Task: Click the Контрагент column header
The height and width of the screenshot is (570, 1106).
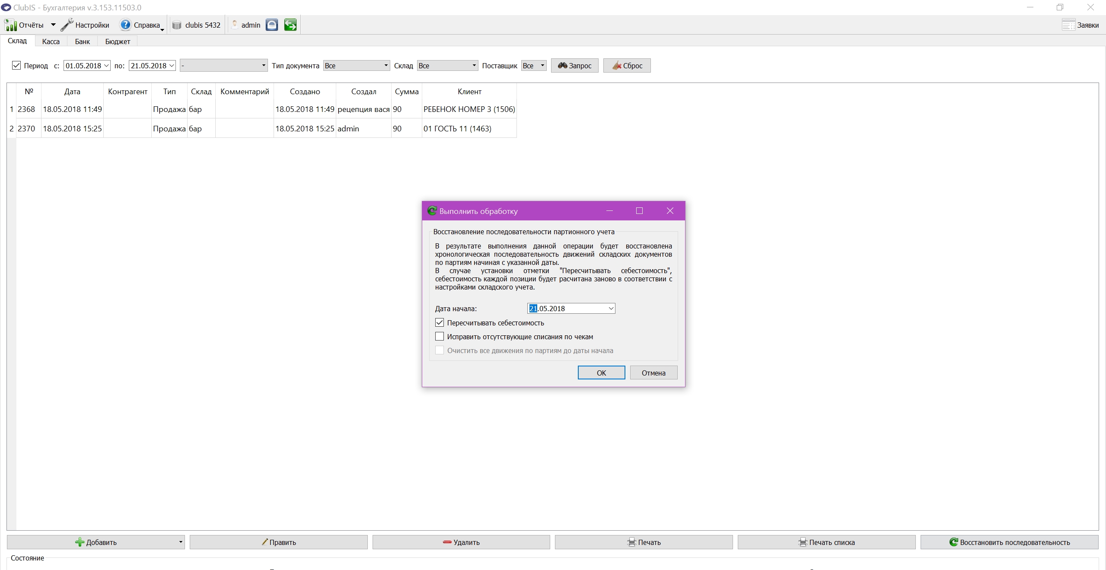Action: click(x=127, y=92)
